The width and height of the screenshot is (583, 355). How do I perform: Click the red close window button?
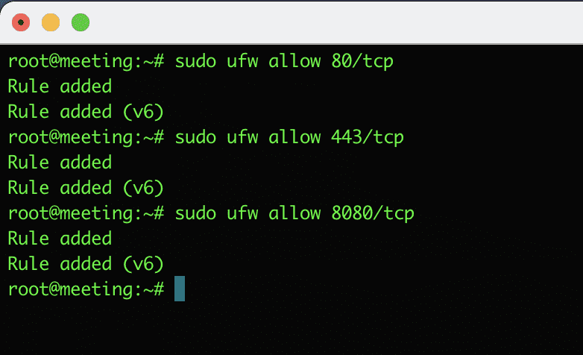pyautogui.click(x=21, y=22)
